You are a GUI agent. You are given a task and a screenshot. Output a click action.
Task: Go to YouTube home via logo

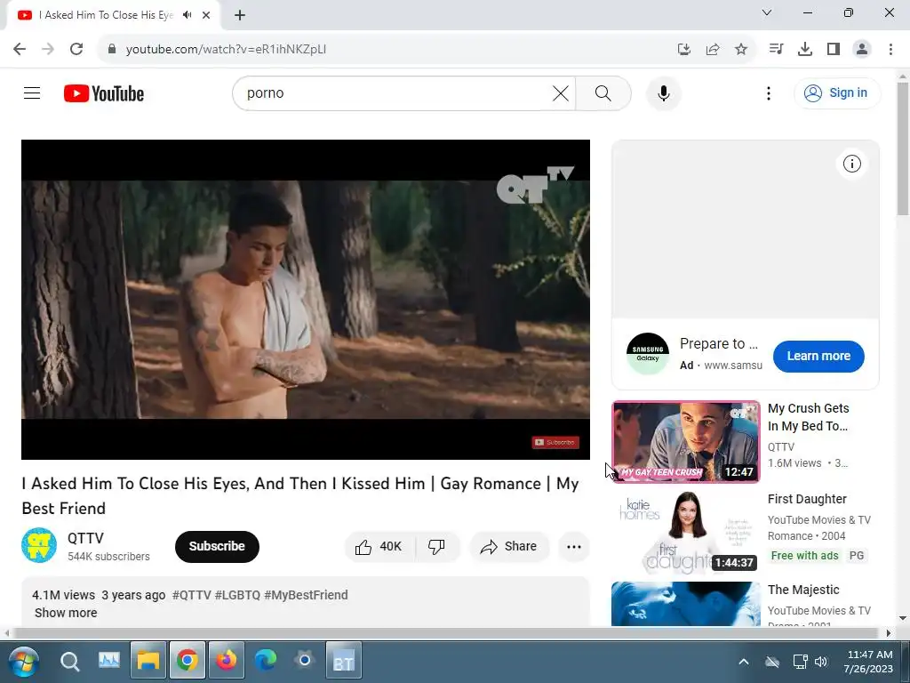pyautogui.click(x=104, y=93)
